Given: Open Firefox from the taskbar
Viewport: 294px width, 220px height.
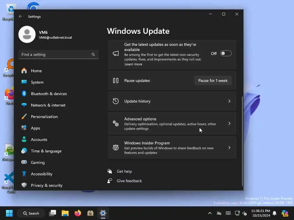Looking at the screenshot, I should click(x=78, y=213).
